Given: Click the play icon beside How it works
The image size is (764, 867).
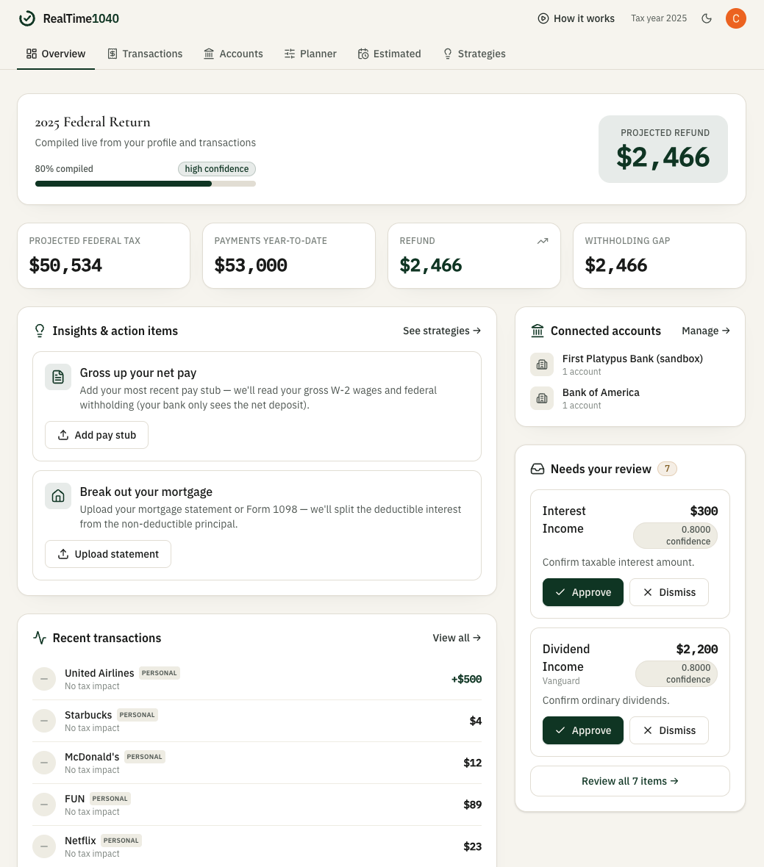Looking at the screenshot, I should tap(543, 18).
